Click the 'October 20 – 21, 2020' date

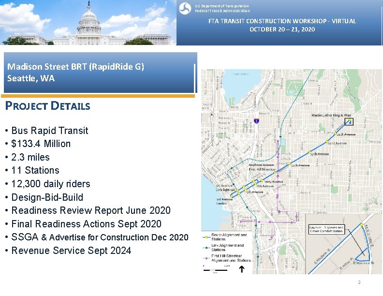[x=282, y=30]
